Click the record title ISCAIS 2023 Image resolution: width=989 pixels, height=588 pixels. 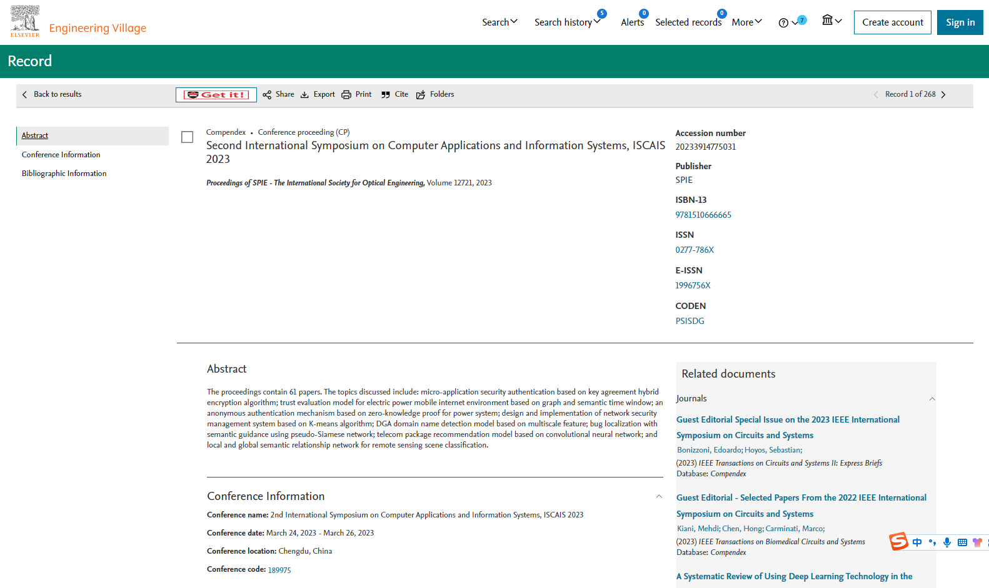pyautogui.click(x=436, y=152)
